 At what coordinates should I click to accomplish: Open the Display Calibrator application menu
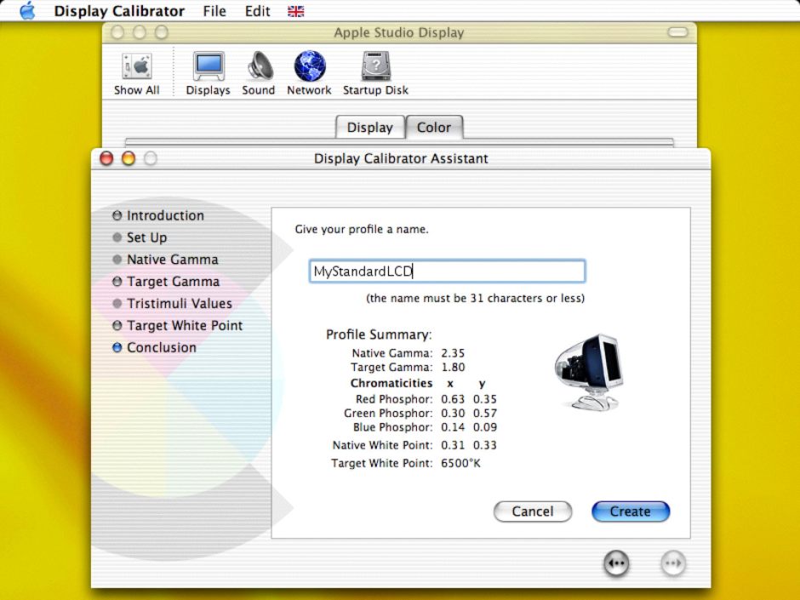(x=119, y=11)
